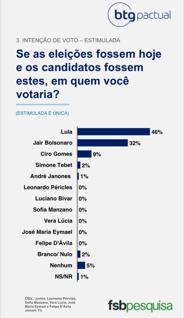Click the Simone Tebet label
The image size is (184, 318).
click(54, 165)
